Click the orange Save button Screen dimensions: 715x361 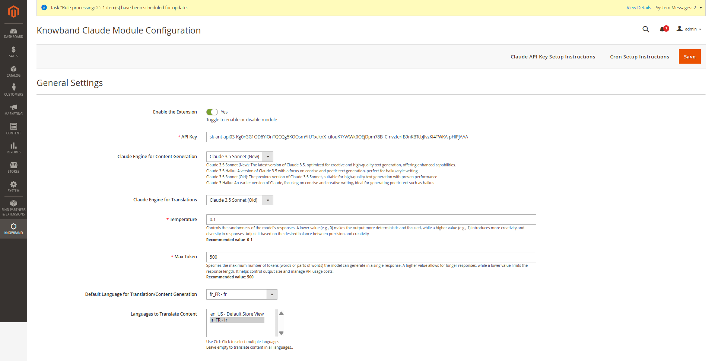coord(690,57)
